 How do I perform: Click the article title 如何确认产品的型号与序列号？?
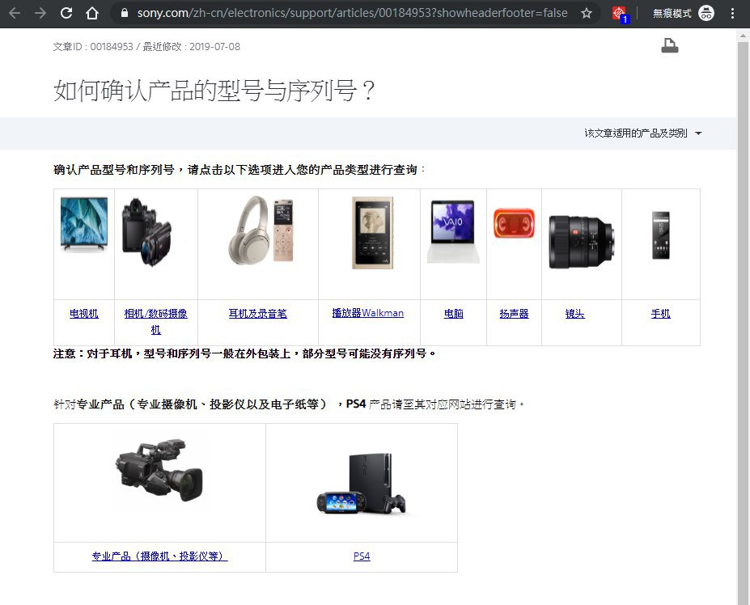pyautogui.click(x=214, y=90)
